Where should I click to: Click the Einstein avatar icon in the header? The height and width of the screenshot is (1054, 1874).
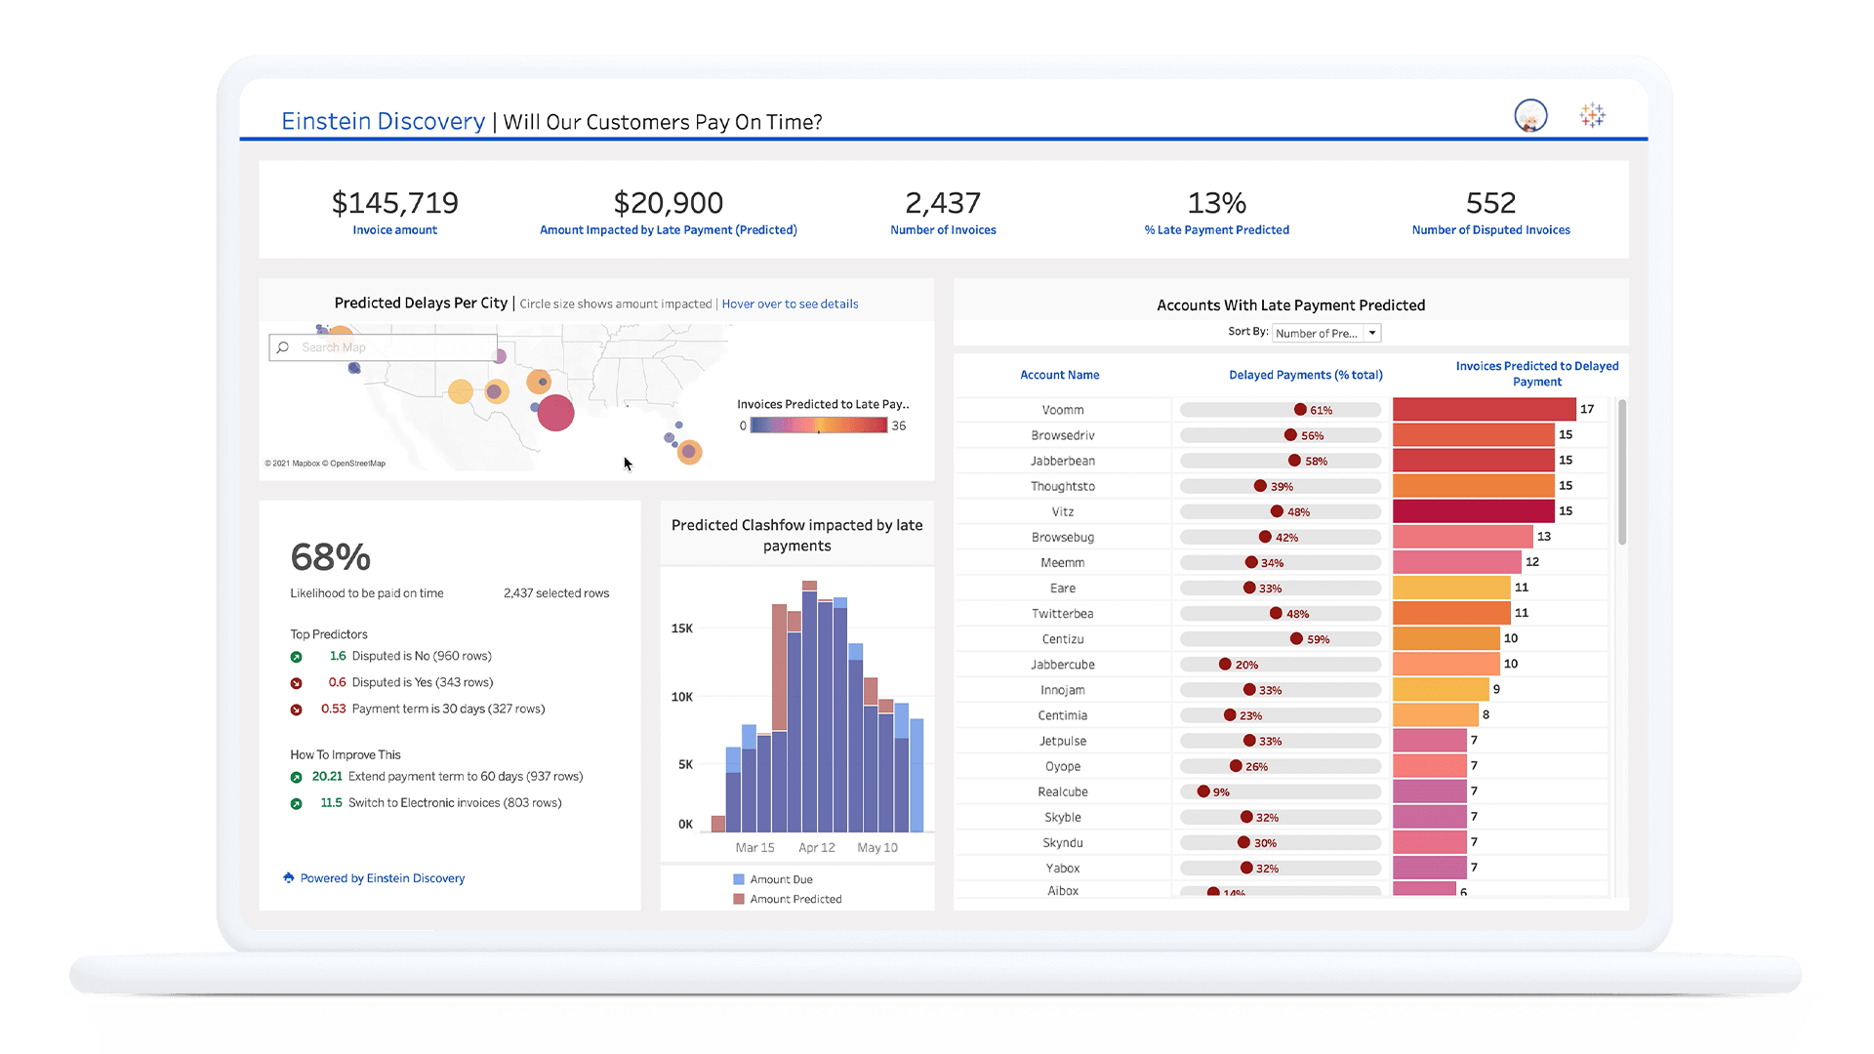(1530, 116)
